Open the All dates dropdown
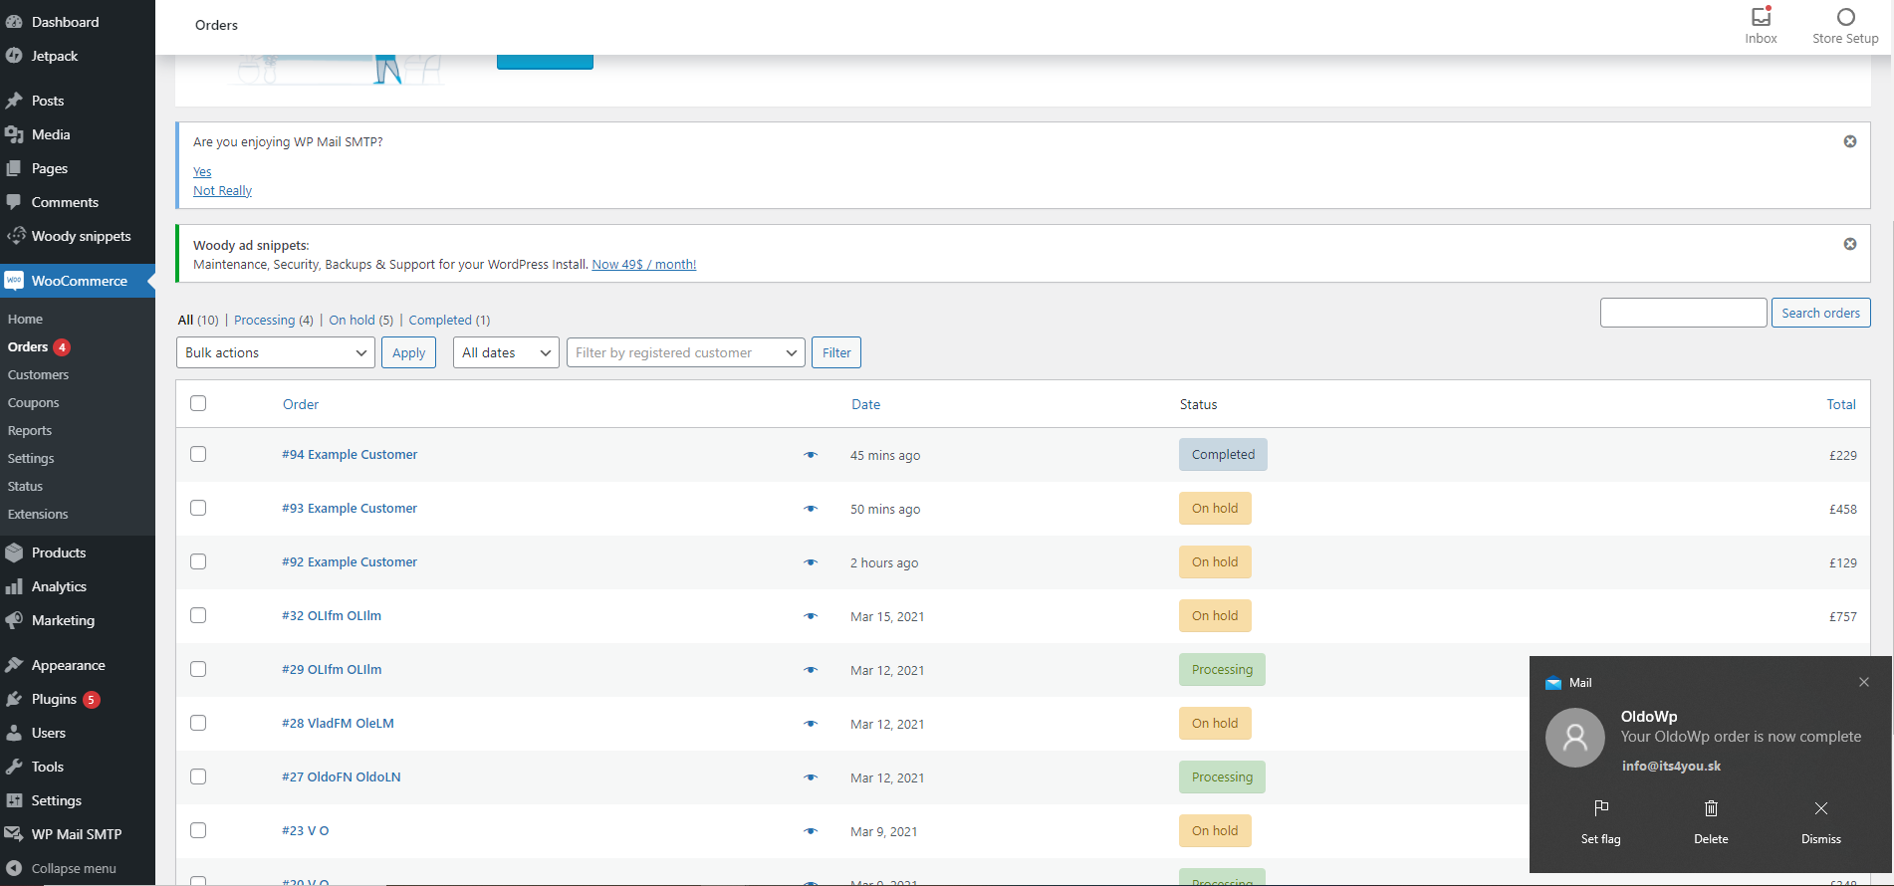1894x886 pixels. (506, 352)
